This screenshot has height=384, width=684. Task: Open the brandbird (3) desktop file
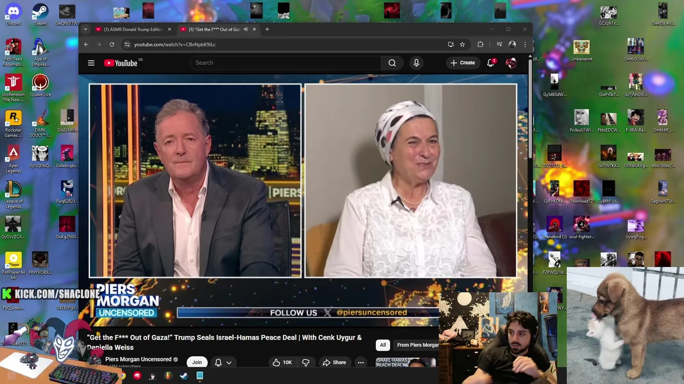(x=554, y=228)
